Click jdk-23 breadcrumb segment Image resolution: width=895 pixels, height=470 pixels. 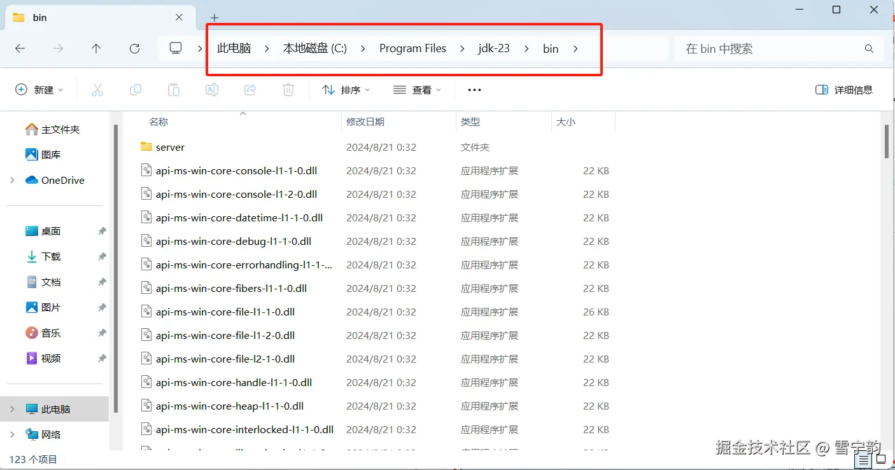(494, 48)
